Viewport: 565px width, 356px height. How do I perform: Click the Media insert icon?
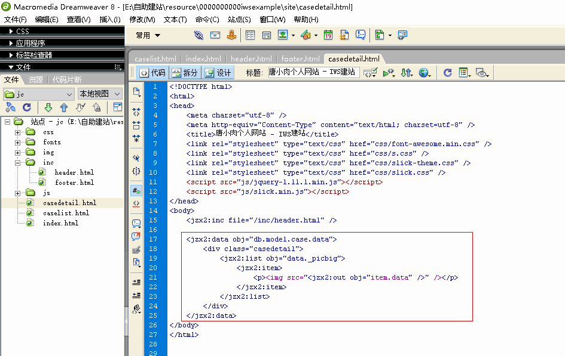click(306, 35)
